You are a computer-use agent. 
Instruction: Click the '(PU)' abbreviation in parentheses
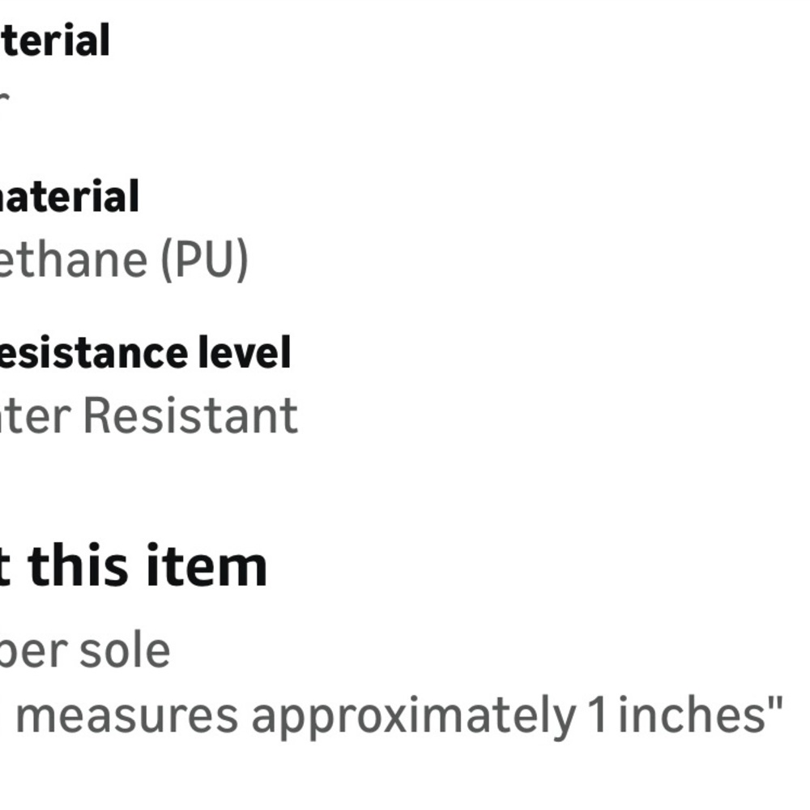coord(203,259)
